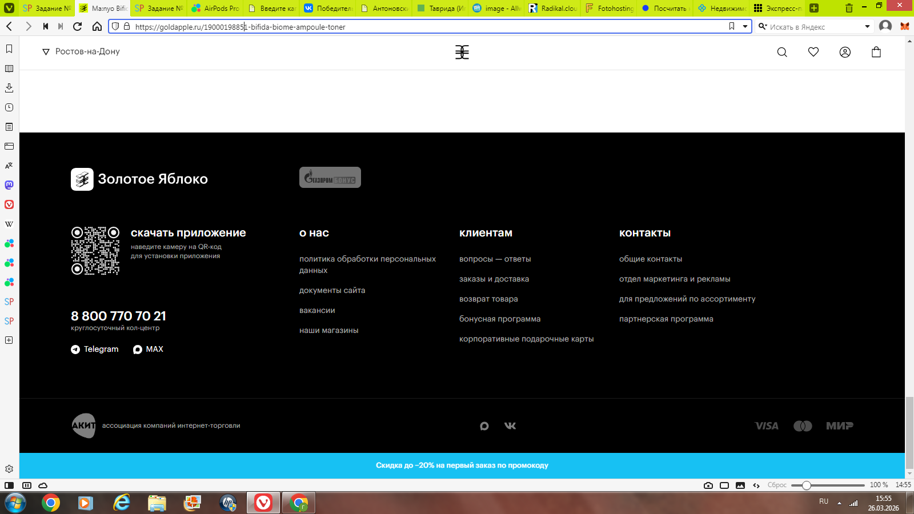Capture the page with the camera icon
The height and width of the screenshot is (514, 914).
point(708,485)
